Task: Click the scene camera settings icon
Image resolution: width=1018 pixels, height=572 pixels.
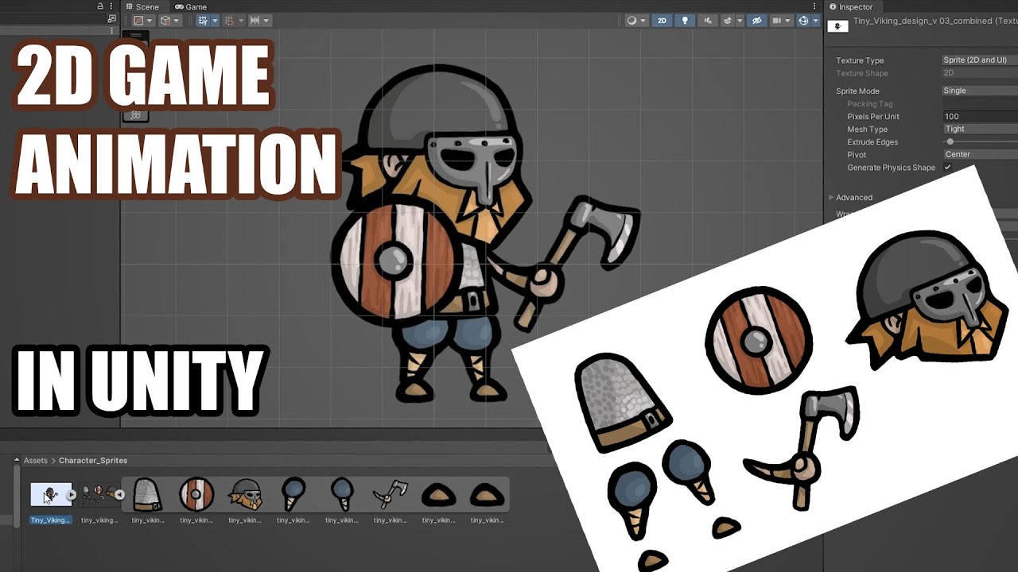Action: click(x=777, y=21)
